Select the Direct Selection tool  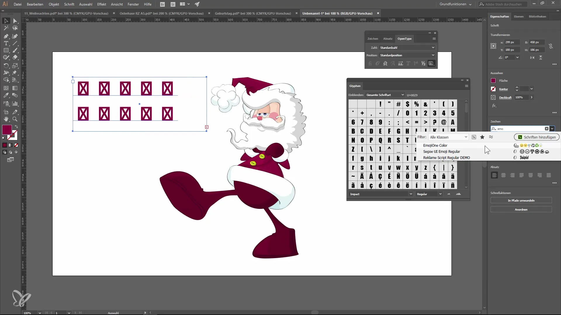click(x=15, y=21)
